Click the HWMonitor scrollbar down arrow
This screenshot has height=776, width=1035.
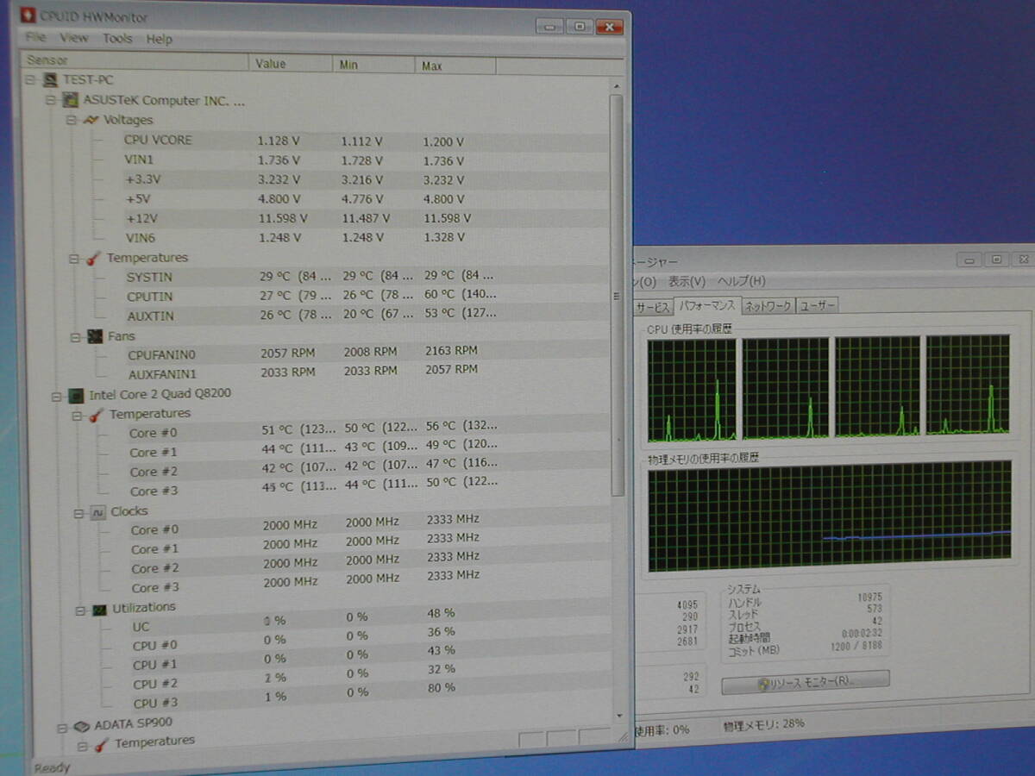(x=618, y=715)
